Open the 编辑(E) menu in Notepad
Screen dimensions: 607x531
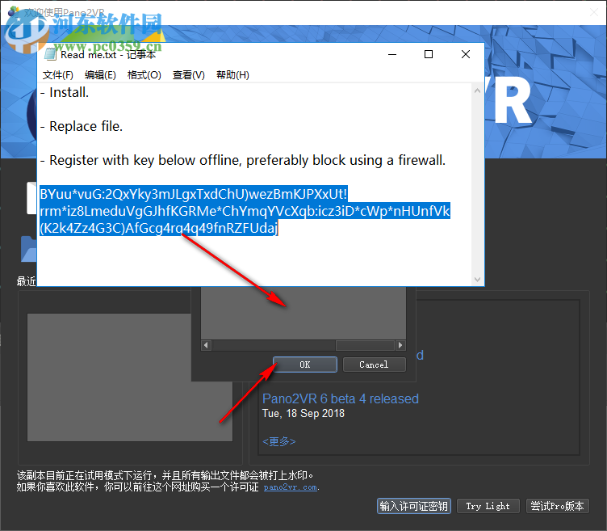[100, 75]
